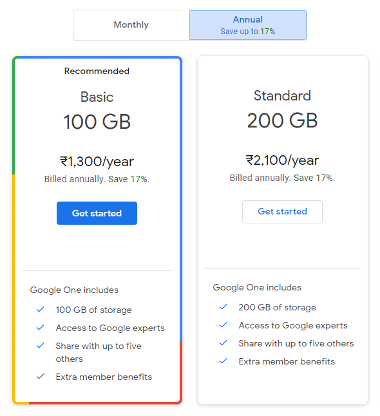Click checkmark beside Standard Extra member benefits

223,361
